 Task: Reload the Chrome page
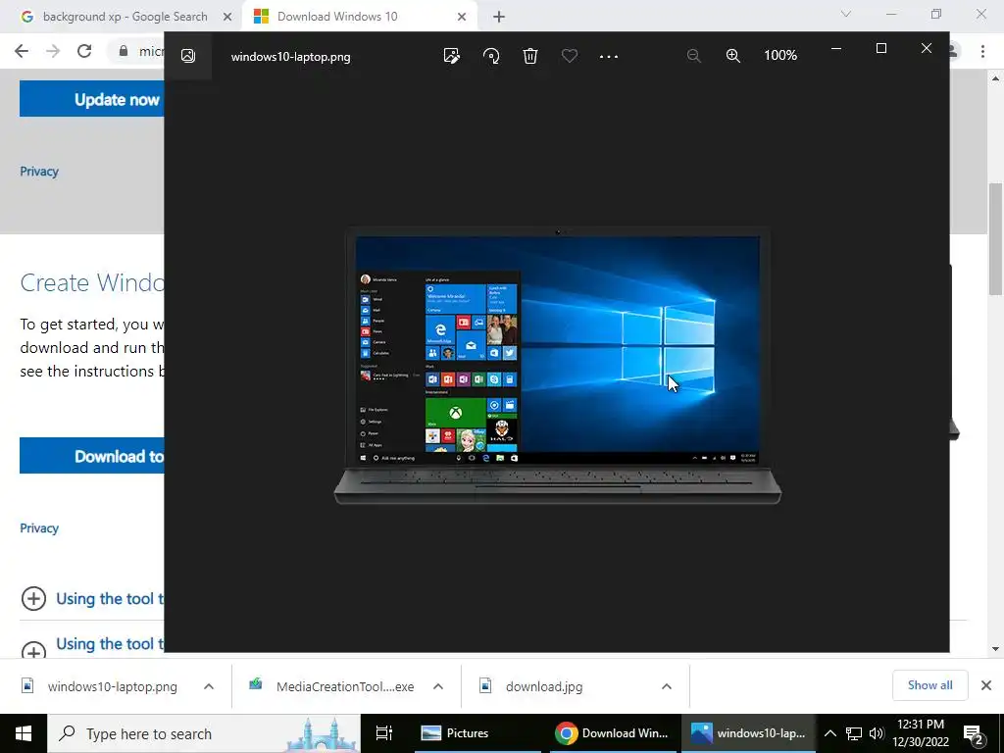[x=84, y=51]
